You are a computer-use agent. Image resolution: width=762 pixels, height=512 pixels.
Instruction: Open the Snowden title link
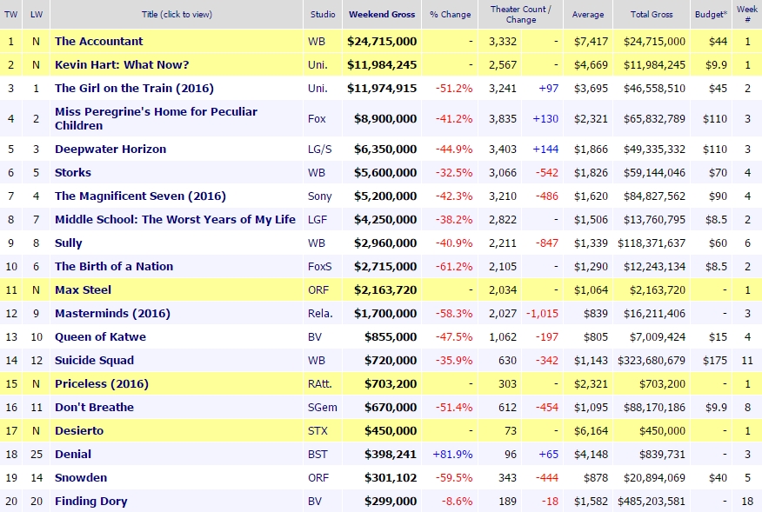tap(81, 477)
